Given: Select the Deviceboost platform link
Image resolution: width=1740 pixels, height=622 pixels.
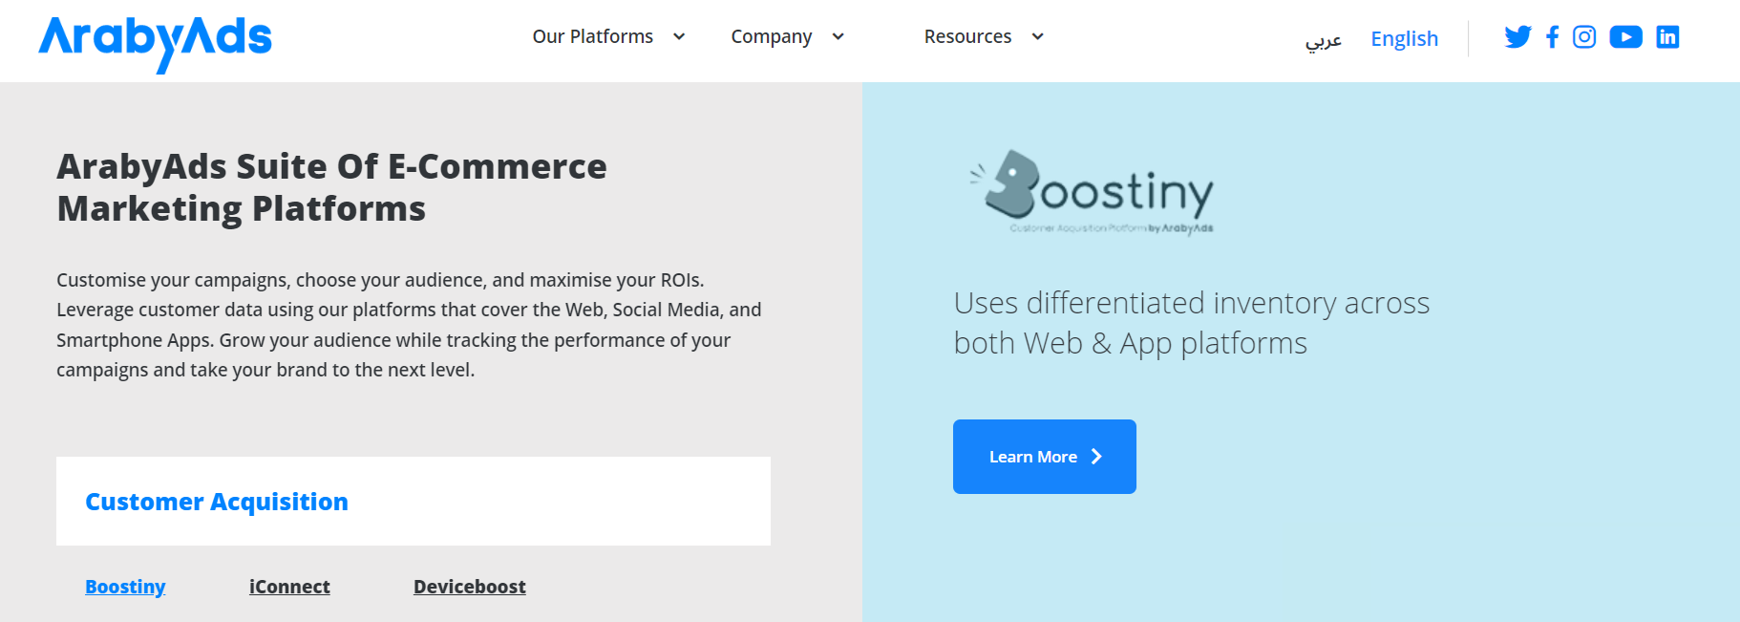Looking at the screenshot, I should pyautogui.click(x=470, y=587).
